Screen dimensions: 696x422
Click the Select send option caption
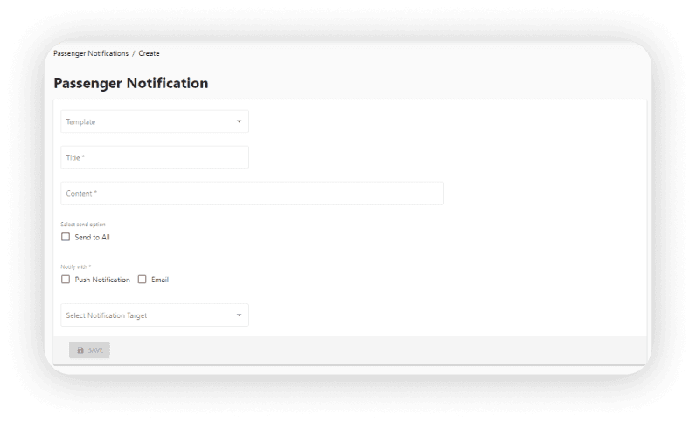pos(83,225)
